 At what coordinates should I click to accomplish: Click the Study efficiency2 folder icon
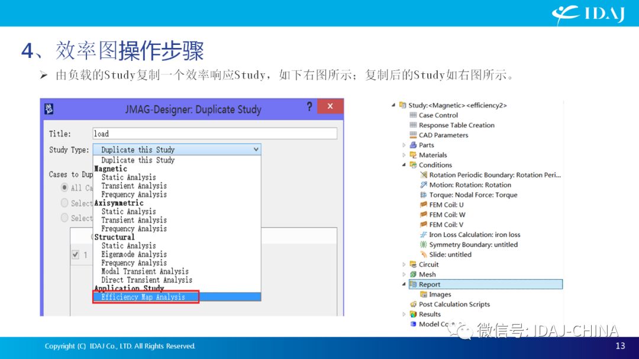403,105
